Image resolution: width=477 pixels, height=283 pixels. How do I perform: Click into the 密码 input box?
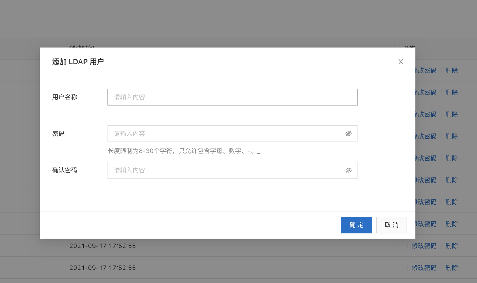(x=232, y=134)
